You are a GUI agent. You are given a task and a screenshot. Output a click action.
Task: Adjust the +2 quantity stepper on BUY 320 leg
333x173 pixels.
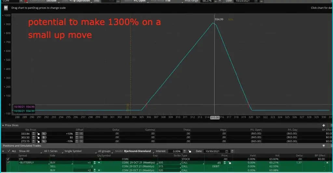pos(95,170)
